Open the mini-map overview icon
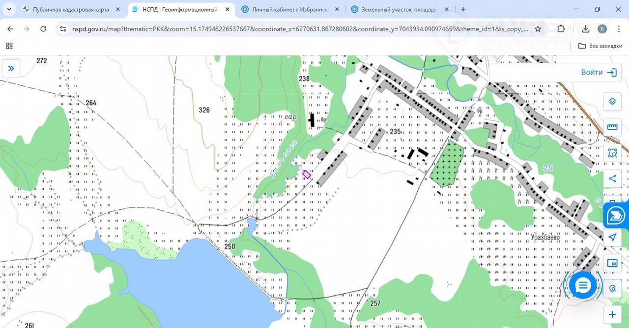Viewport: 629px width, 328px height. point(612,263)
